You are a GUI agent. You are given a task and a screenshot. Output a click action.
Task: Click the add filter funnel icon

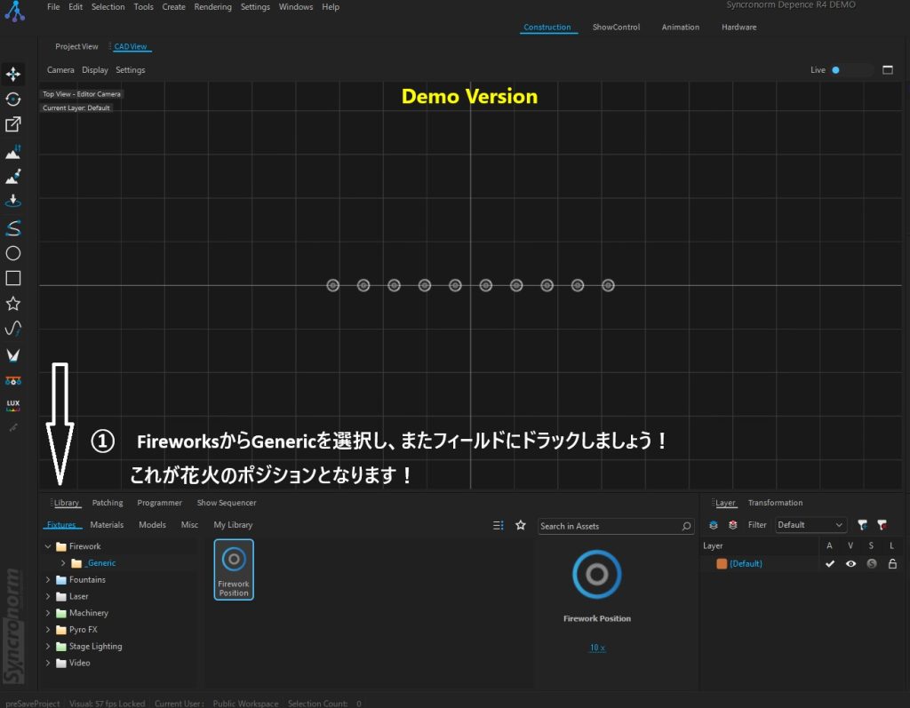(862, 525)
